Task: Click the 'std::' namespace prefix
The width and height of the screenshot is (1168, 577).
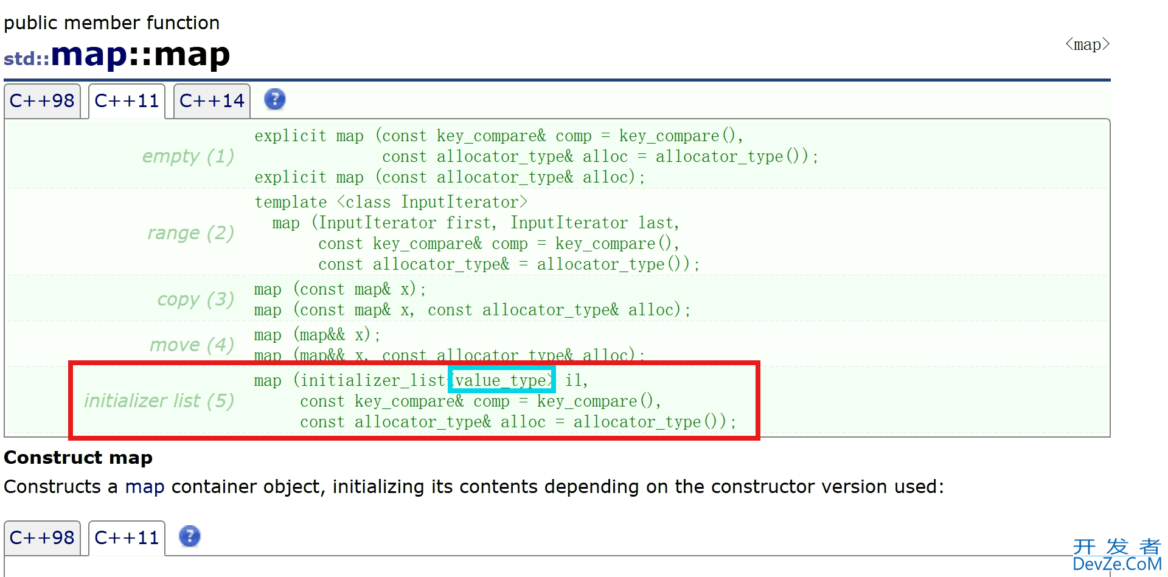Action: pos(27,58)
